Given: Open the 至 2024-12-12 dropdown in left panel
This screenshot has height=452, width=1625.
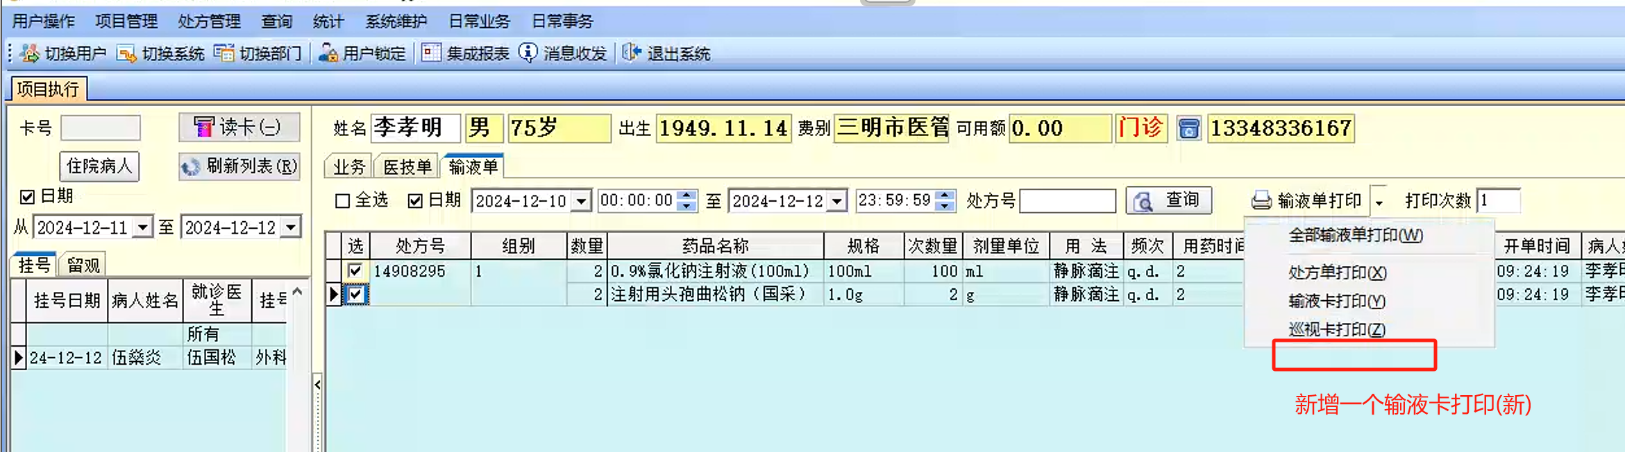Looking at the screenshot, I should (291, 227).
